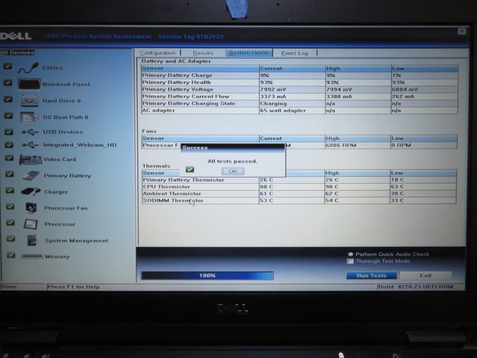Select the Notebook Panel screen icon

coord(29,84)
